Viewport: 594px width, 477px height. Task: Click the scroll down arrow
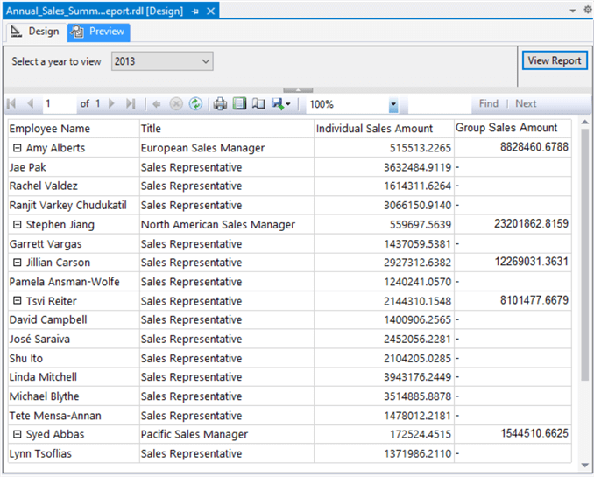585,466
